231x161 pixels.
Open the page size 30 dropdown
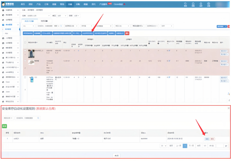pyautogui.click(x=163, y=146)
